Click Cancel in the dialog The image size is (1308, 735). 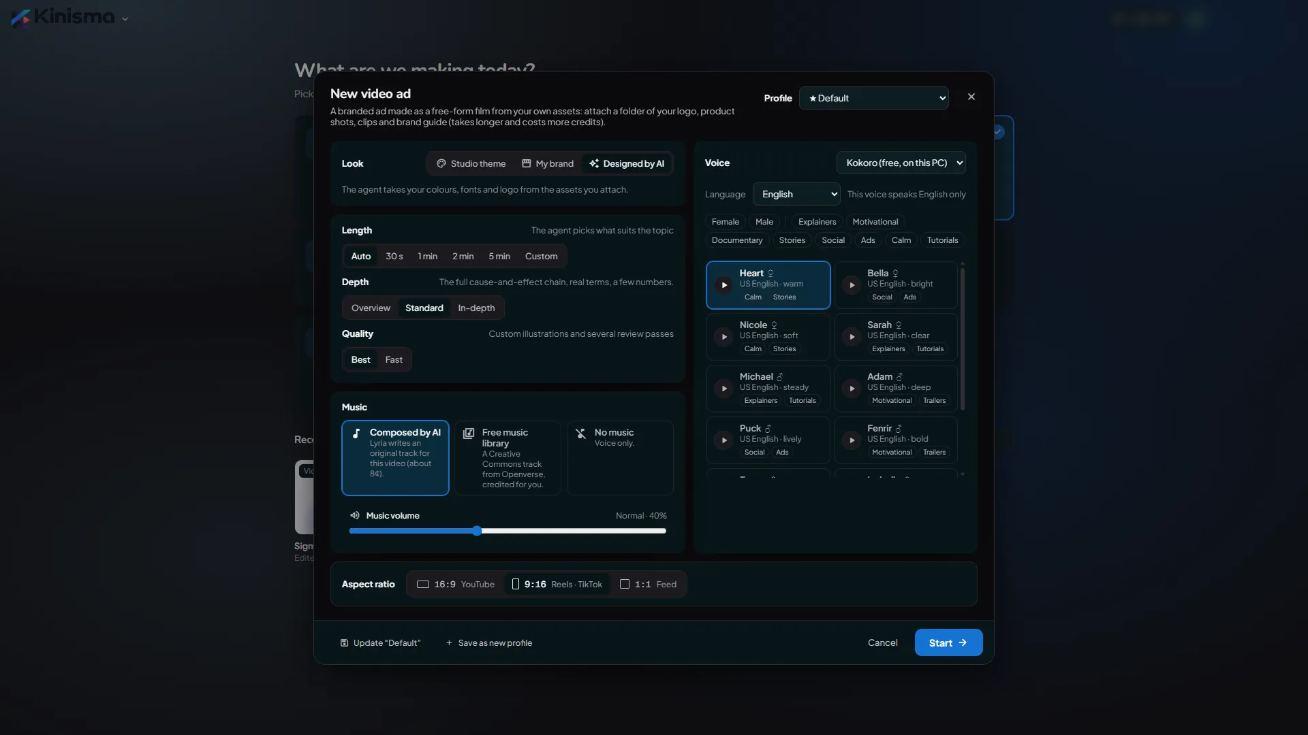point(883,642)
